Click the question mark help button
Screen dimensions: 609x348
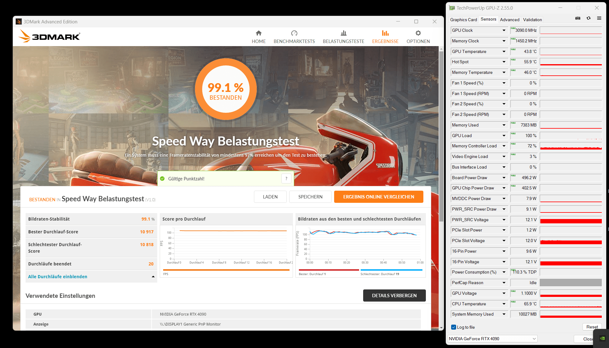click(286, 179)
